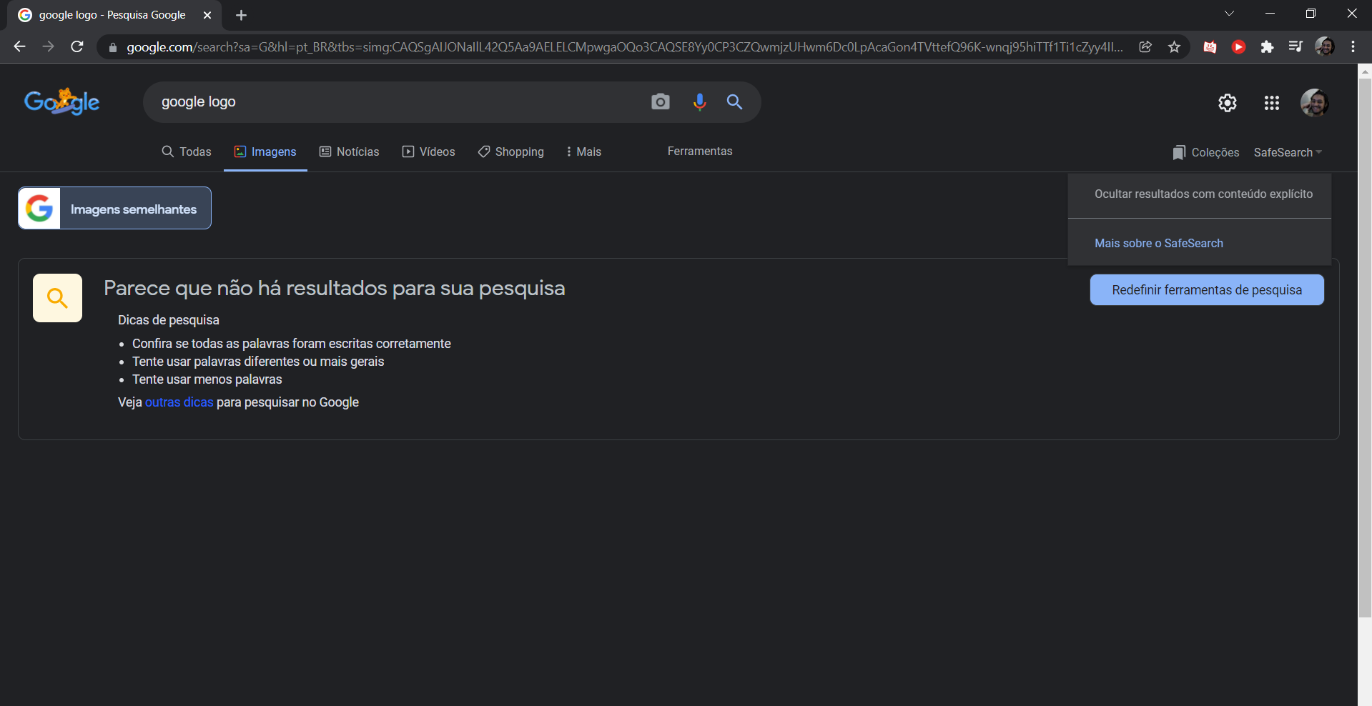Click the Google G thumbnail
The image size is (1372, 706).
(39, 208)
